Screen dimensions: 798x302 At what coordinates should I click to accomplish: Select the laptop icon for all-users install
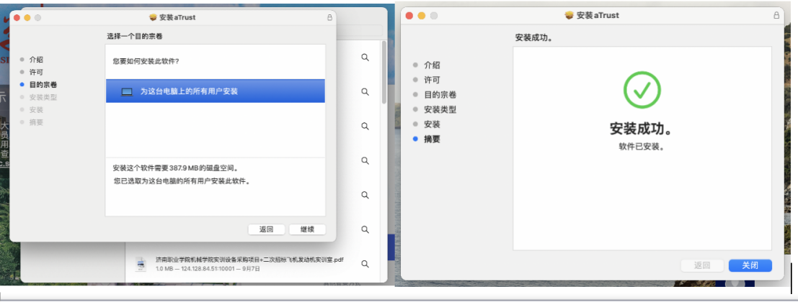[x=127, y=92]
